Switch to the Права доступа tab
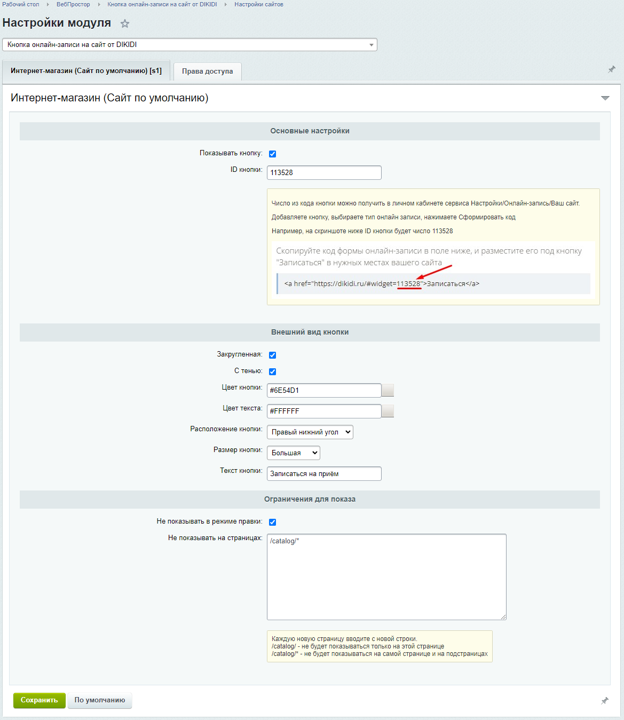The image size is (624, 720). point(207,72)
